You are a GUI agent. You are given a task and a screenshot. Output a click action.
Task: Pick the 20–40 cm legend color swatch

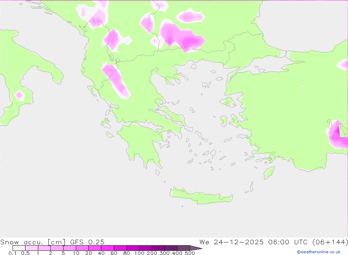(95, 248)
